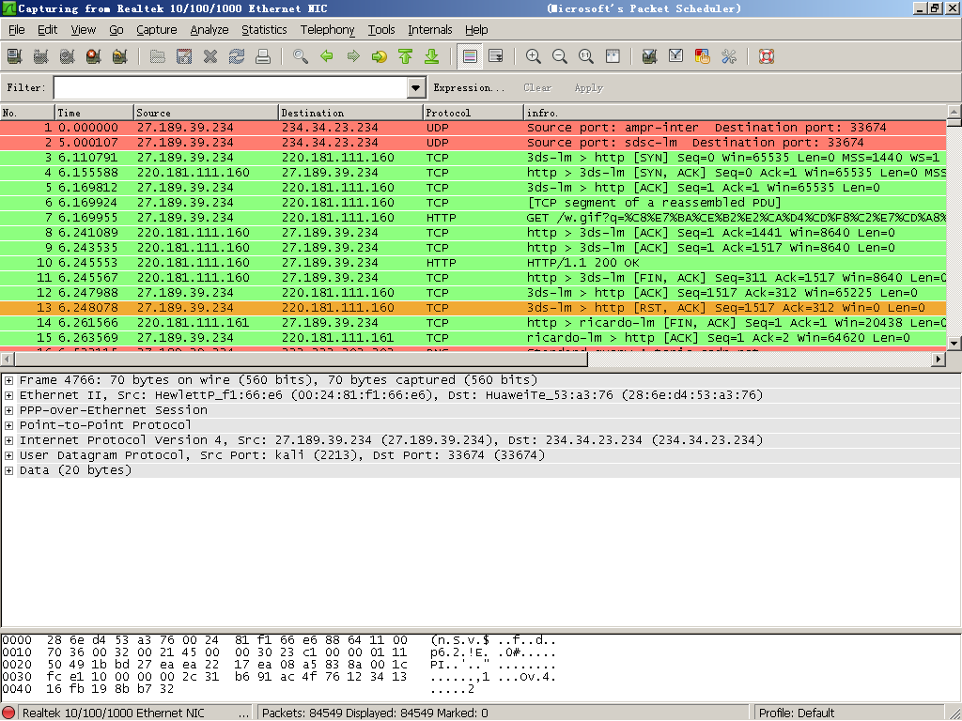This screenshot has width=962, height=721.
Task: Click horizontal scrollbar right arrow
Action: point(939,360)
